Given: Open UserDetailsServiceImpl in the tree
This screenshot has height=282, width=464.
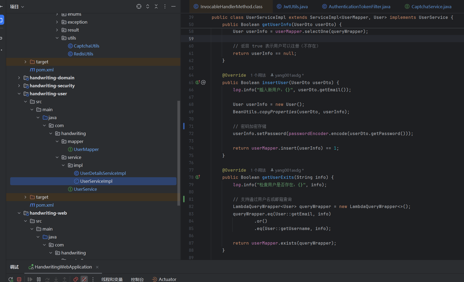Looking at the screenshot, I should [x=103, y=173].
